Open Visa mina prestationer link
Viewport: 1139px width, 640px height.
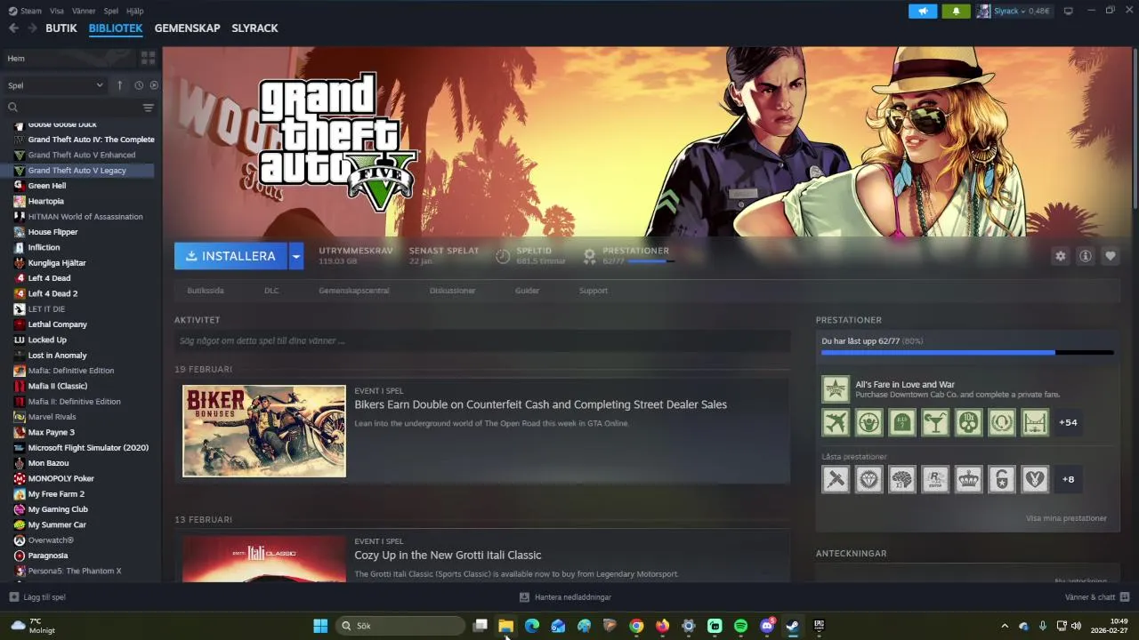(1066, 518)
